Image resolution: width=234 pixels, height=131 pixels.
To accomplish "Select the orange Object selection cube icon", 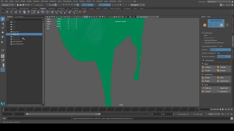I will [205, 25].
